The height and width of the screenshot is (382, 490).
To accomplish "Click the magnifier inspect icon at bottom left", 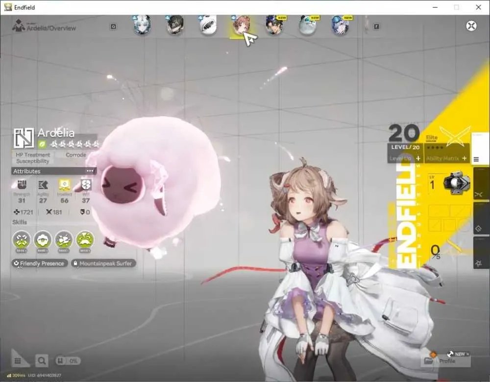I will tap(42, 361).
